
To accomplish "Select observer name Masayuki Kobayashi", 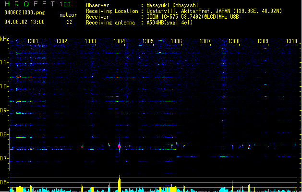I will (x=172, y=5).
